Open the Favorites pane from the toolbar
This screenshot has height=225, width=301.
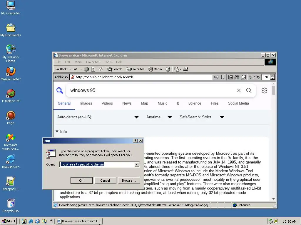pos(135,69)
